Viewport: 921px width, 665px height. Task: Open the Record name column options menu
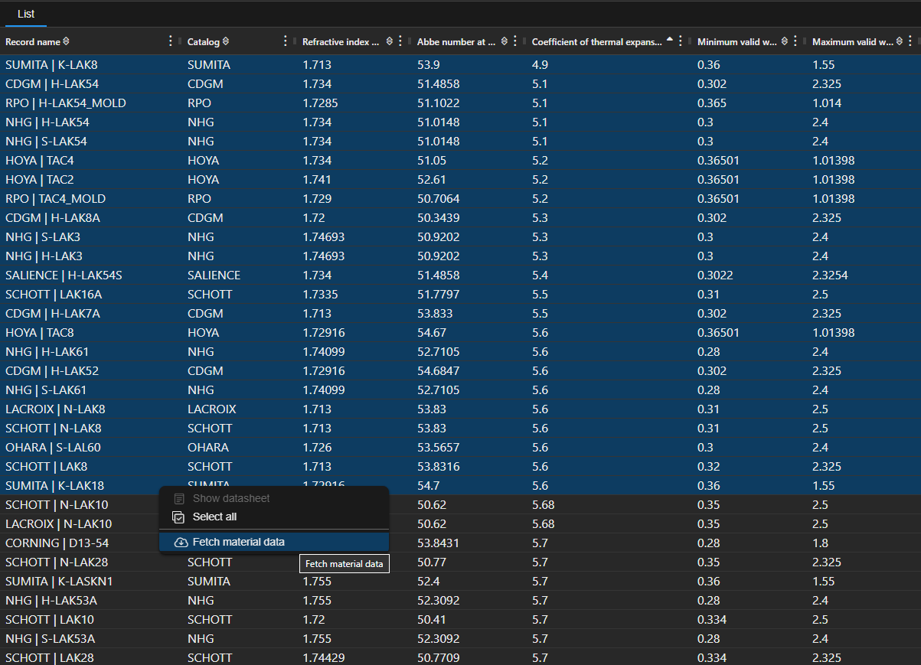(x=170, y=41)
